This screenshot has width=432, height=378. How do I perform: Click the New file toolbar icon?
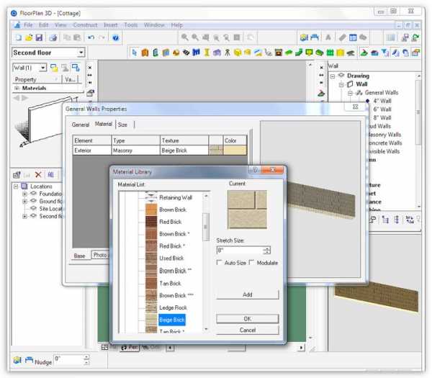[x=19, y=37]
